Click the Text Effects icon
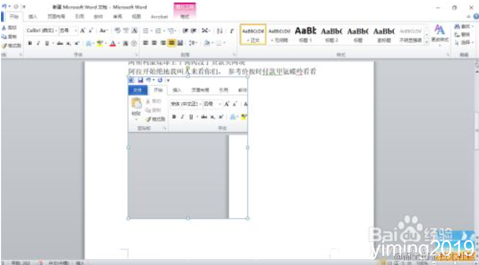Image resolution: width=479 pixels, height=265 pixels. [89, 43]
